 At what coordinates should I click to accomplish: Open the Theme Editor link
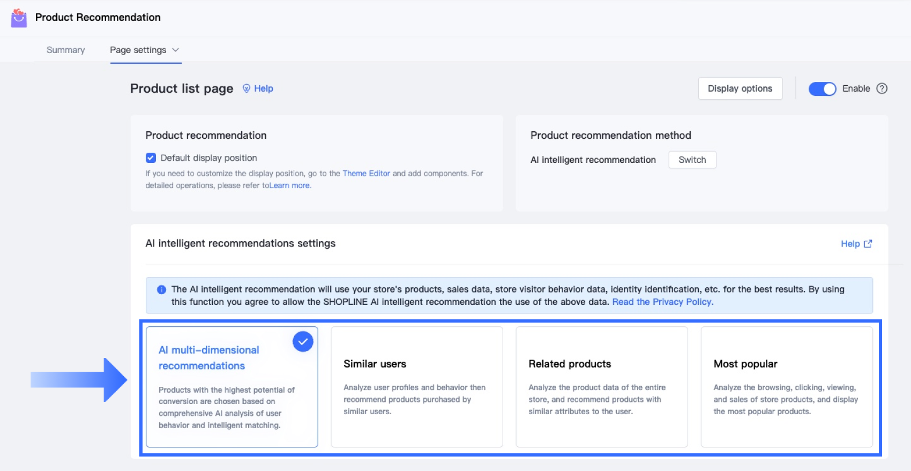coord(366,174)
